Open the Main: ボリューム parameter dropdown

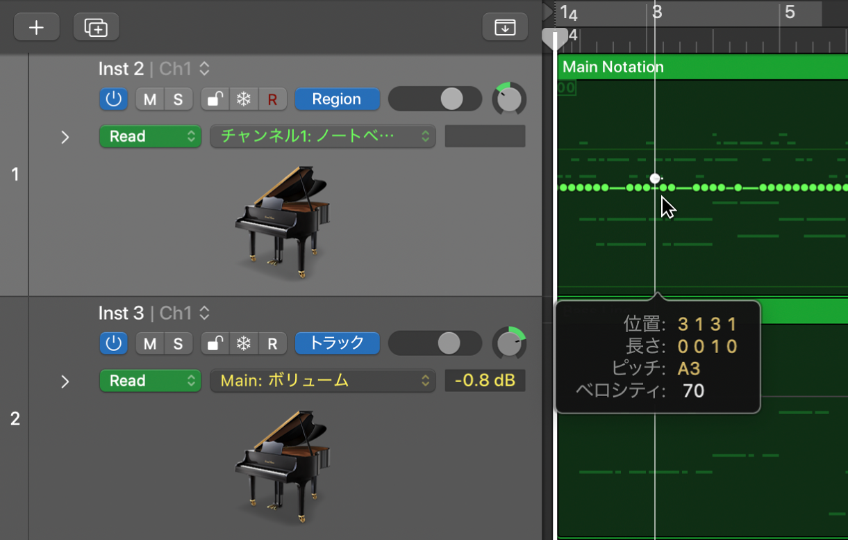pyautogui.click(x=322, y=380)
